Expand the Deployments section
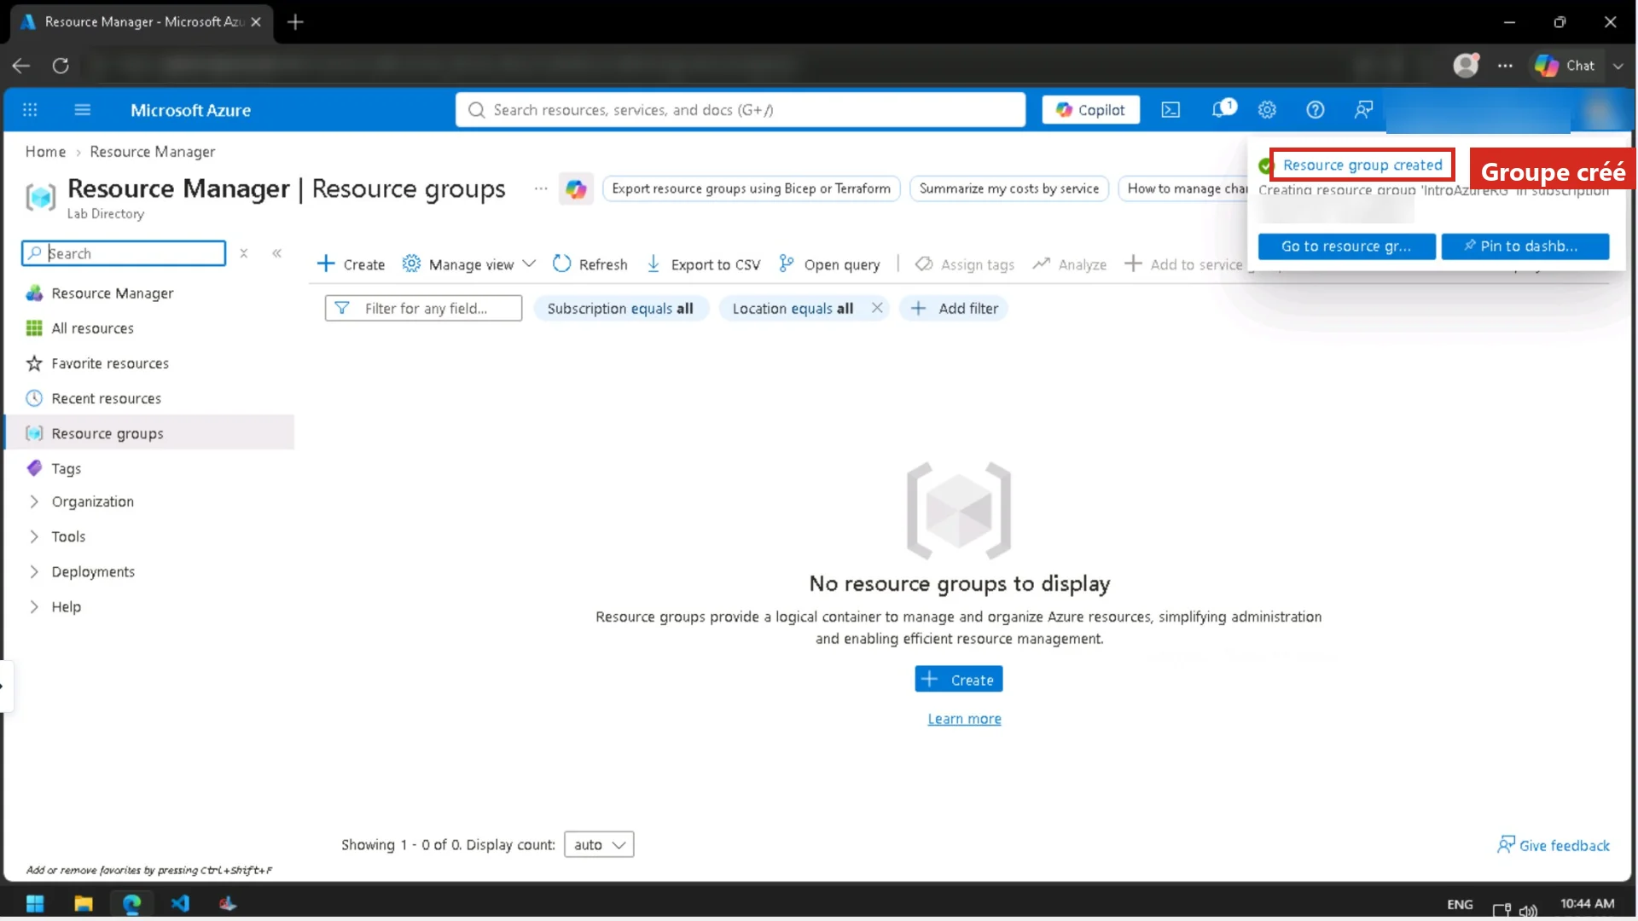The image size is (1638, 921). (x=93, y=571)
